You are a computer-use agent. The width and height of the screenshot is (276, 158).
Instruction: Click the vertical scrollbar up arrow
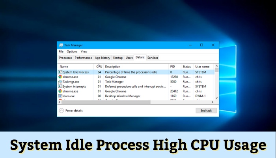(217, 66)
